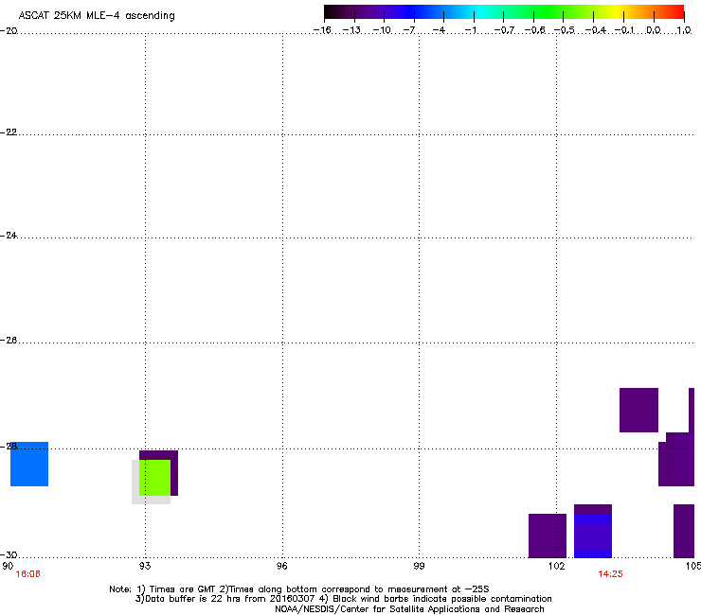Click the latitude label -22
Viewport: 701px width, 615px height.
click(x=9, y=132)
